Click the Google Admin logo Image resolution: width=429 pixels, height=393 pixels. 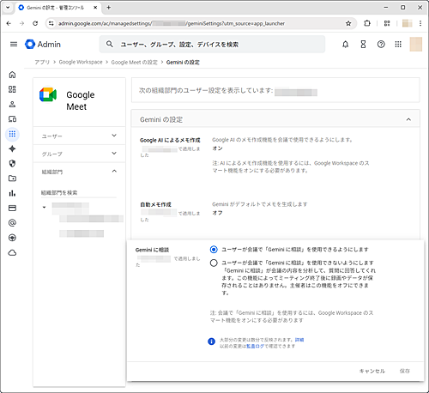click(x=43, y=45)
